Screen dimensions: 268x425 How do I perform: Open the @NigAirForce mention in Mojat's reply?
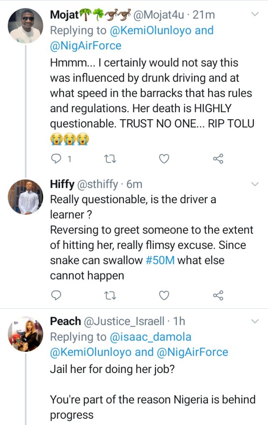click(86, 45)
